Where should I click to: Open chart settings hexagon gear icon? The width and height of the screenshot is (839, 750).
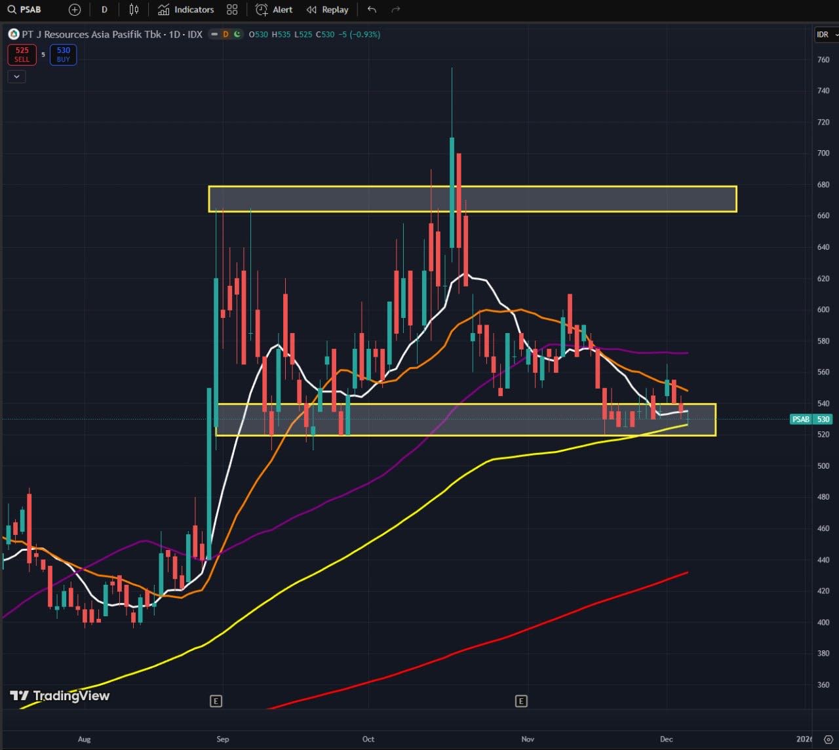(828, 740)
